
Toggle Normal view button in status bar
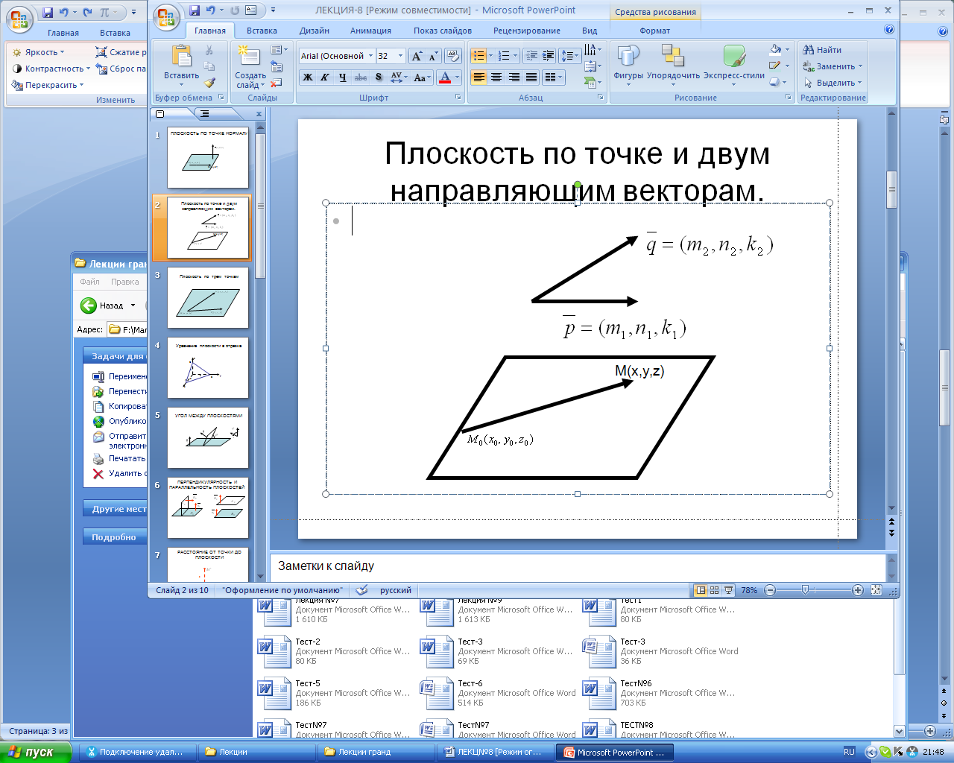click(701, 590)
